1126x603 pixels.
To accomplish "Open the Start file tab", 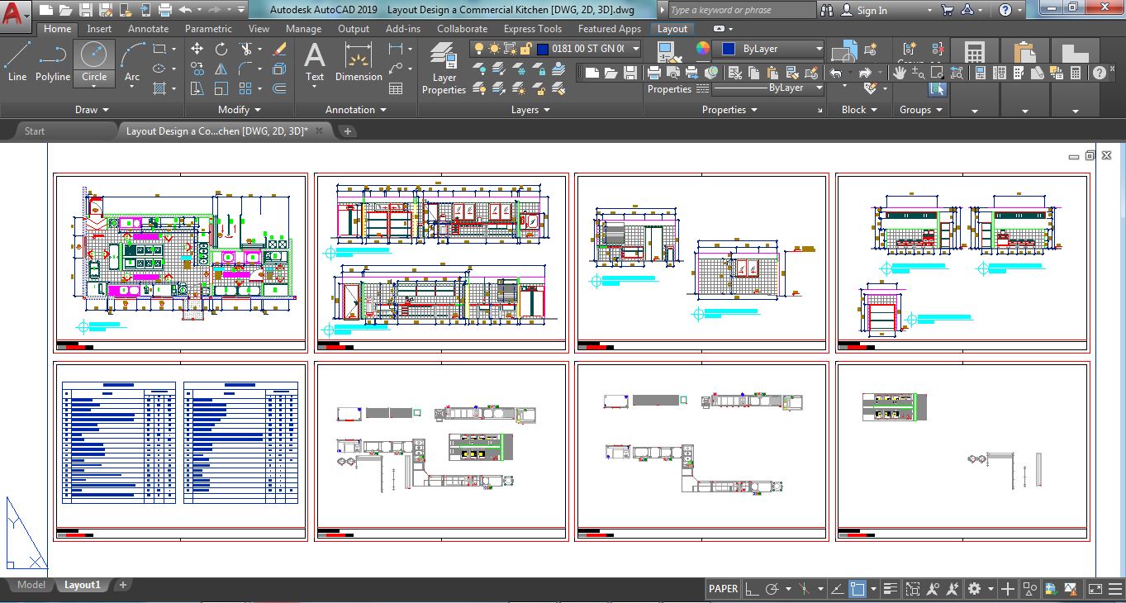I will tap(35, 131).
